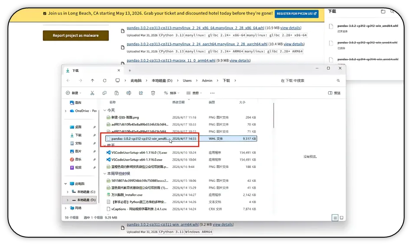Open 图库 in Explorer sidebar
This screenshot has width=412, height=245.
(x=78, y=103)
